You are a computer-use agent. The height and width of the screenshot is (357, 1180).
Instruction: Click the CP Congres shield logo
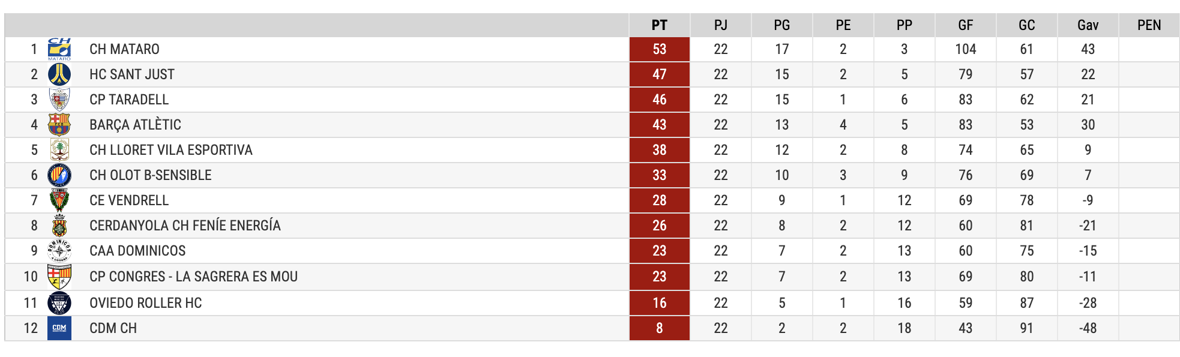59,277
